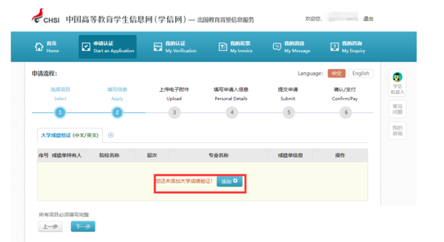Image resolution: width=444 pixels, height=242 pixels.
Task: Click the 序号 column header
Action: coord(43,155)
